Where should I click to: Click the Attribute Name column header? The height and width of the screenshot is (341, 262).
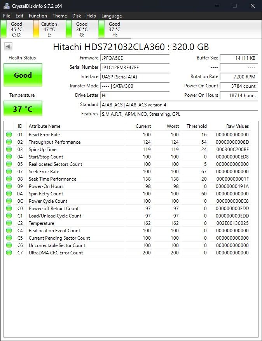pos(75,126)
